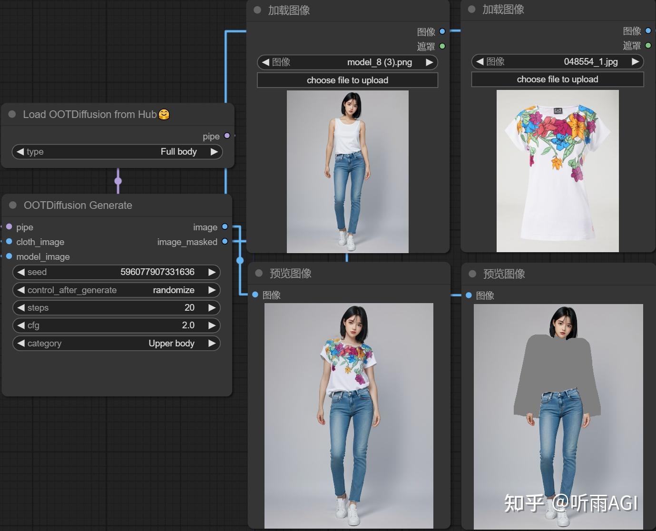Click the floral t-shirt image thumbnail
Viewport: 656px width, 531px height.
tap(558, 171)
